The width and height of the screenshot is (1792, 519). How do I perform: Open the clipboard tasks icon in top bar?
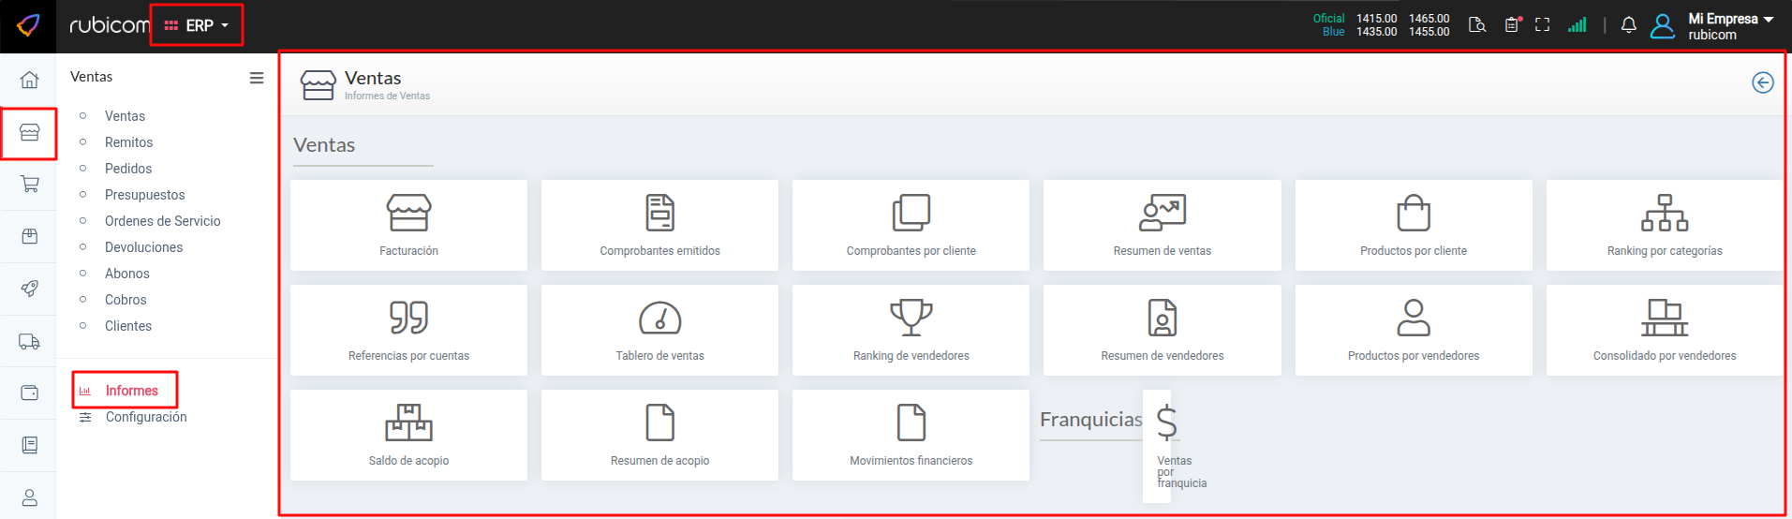pos(1512,25)
